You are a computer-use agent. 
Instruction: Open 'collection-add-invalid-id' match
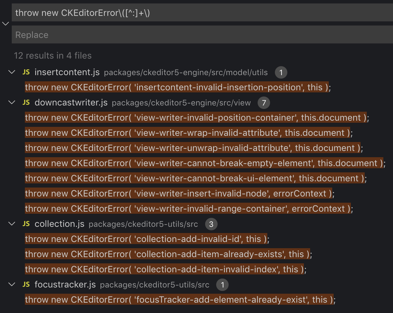147,239
